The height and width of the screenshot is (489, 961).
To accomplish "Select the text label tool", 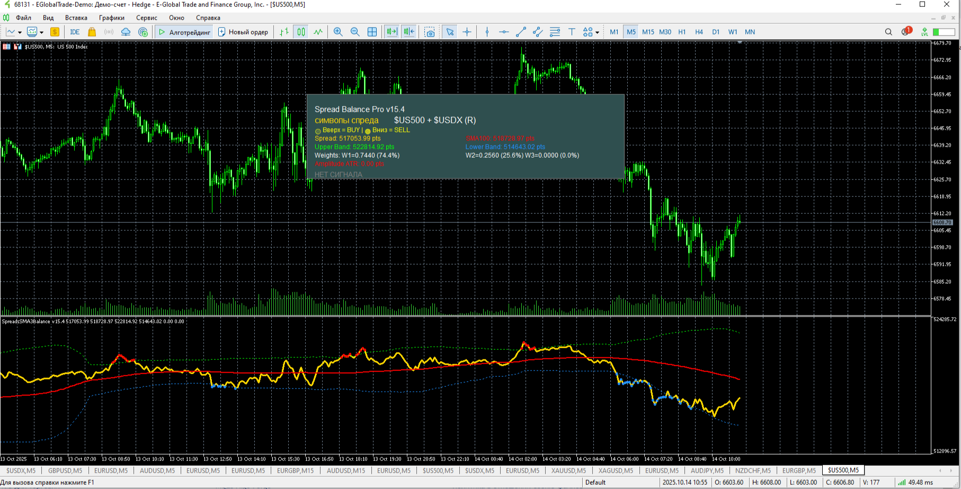I will click(572, 32).
